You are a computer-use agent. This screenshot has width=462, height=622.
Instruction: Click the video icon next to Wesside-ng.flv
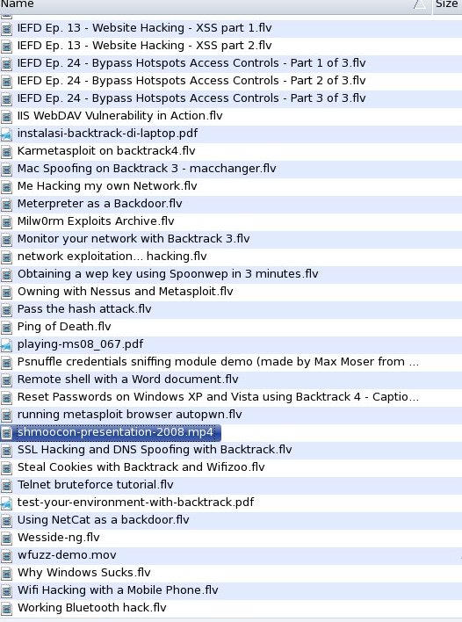tap(6, 538)
